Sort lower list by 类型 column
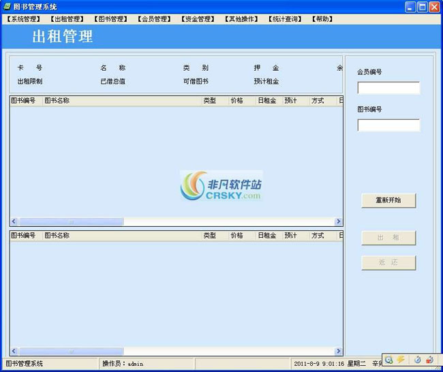This screenshot has height=372, width=443. click(x=215, y=236)
